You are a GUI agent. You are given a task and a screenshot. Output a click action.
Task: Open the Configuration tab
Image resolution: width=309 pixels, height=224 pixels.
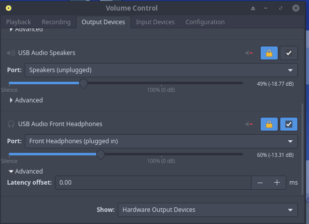click(205, 22)
